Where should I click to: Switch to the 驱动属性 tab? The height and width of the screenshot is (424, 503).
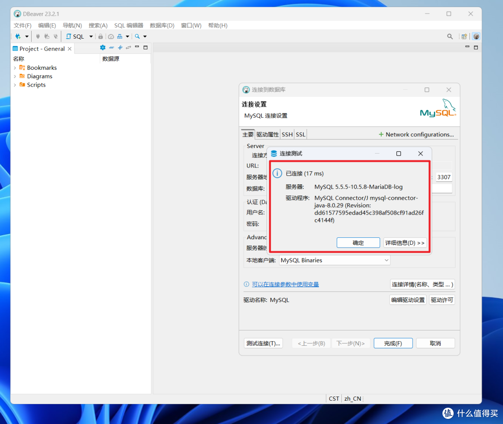(267, 135)
